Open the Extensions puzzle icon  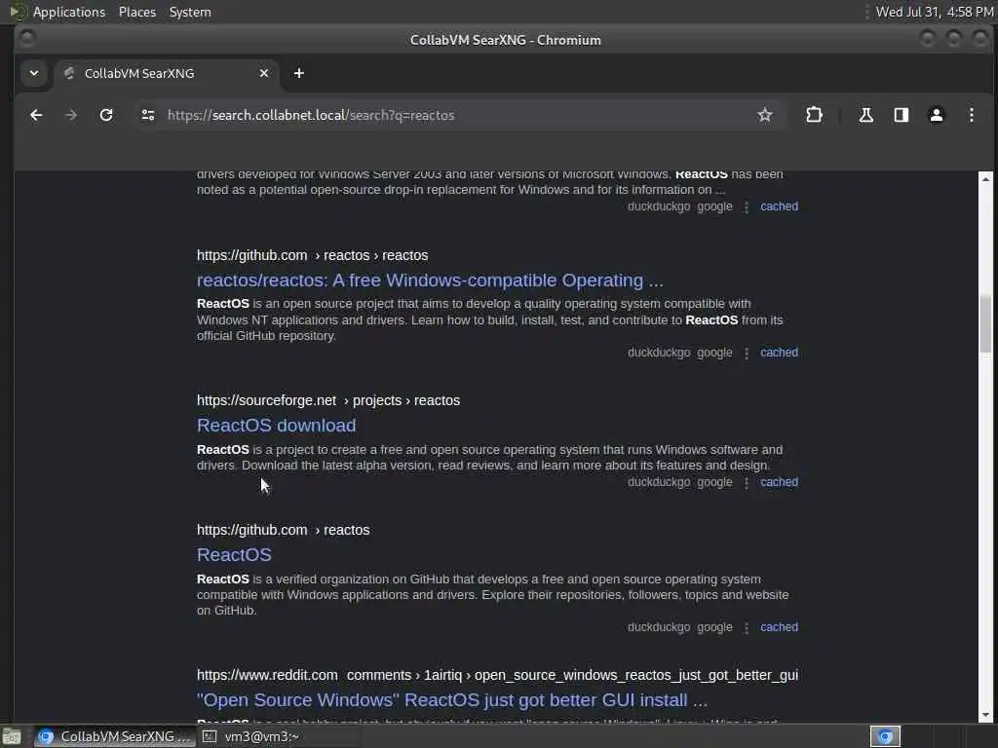[814, 115]
